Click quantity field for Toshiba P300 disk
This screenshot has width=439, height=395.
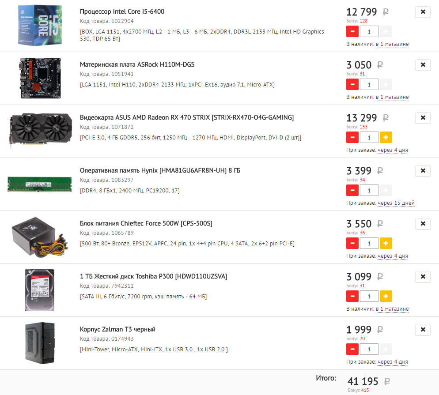pyautogui.click(x=369, y=296)
